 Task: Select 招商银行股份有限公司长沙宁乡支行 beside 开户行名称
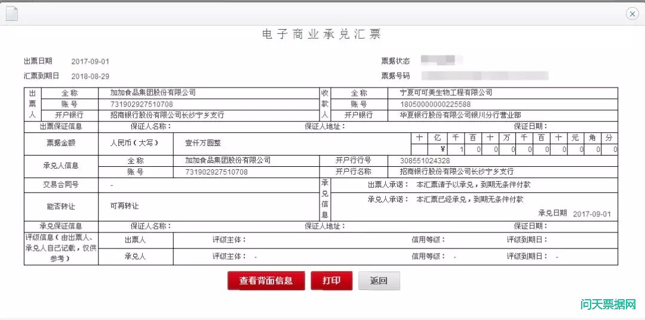tap(457, 172)
